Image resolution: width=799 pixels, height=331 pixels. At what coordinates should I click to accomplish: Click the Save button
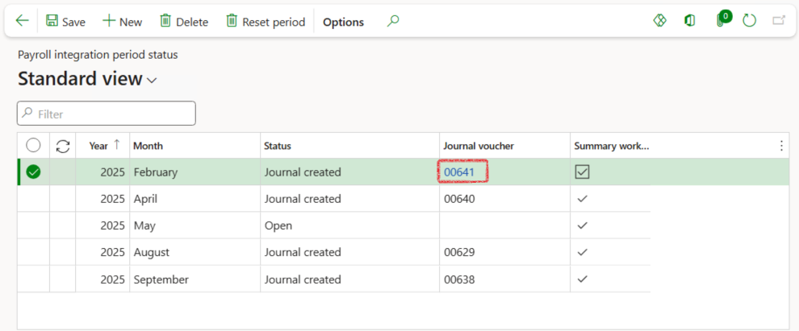click(65, 22)
